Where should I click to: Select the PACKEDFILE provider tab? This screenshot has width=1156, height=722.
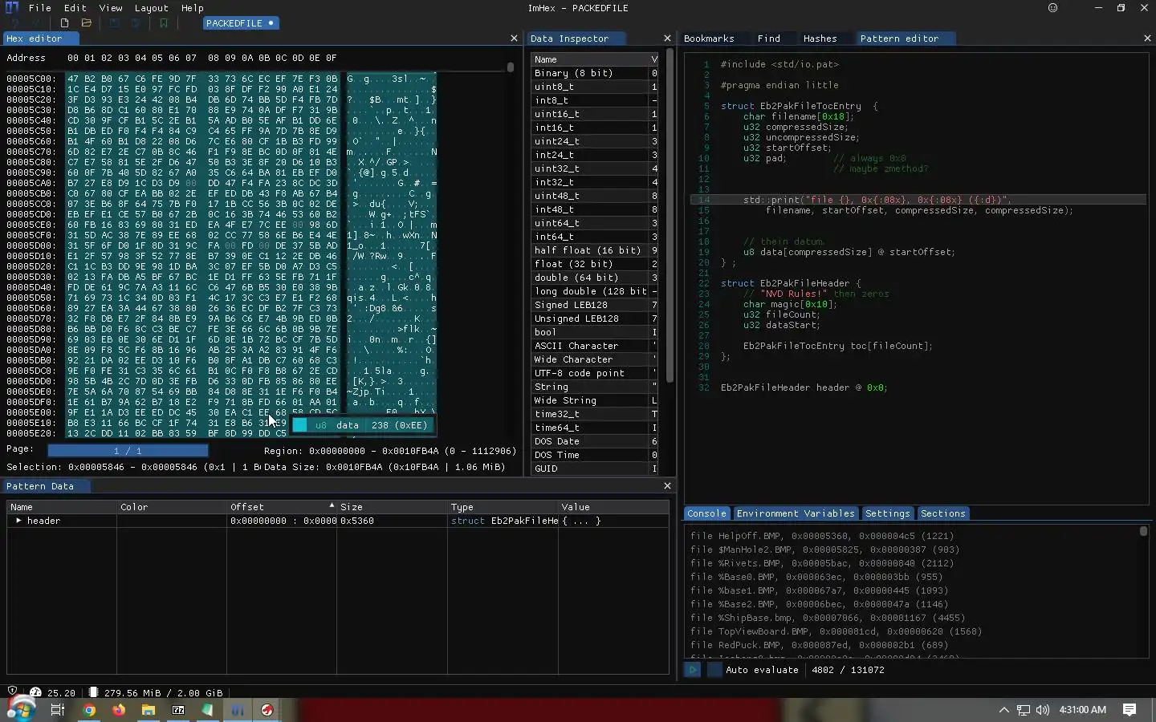pyautogui.click(x=240, y=23)
